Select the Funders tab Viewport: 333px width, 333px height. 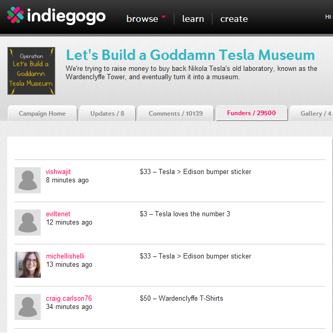tap(251, 113)
